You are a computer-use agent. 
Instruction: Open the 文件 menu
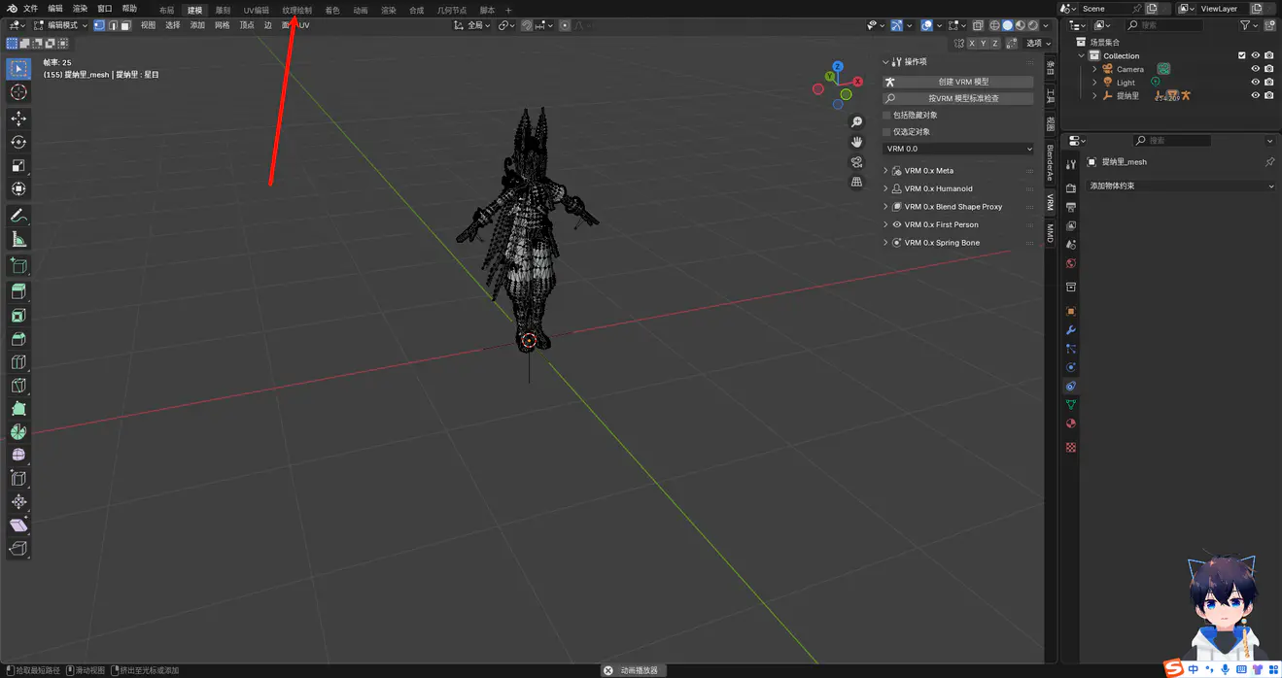(x=30, y=9)
